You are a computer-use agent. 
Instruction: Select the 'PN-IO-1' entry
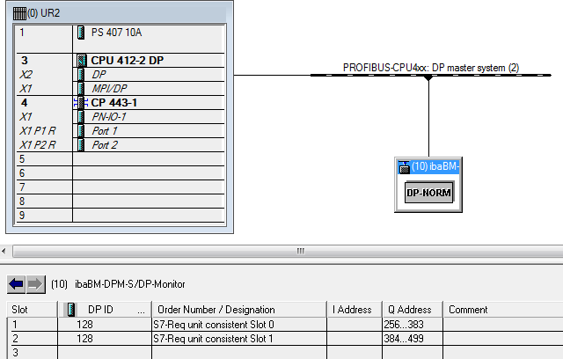click(x=109, y=117)
